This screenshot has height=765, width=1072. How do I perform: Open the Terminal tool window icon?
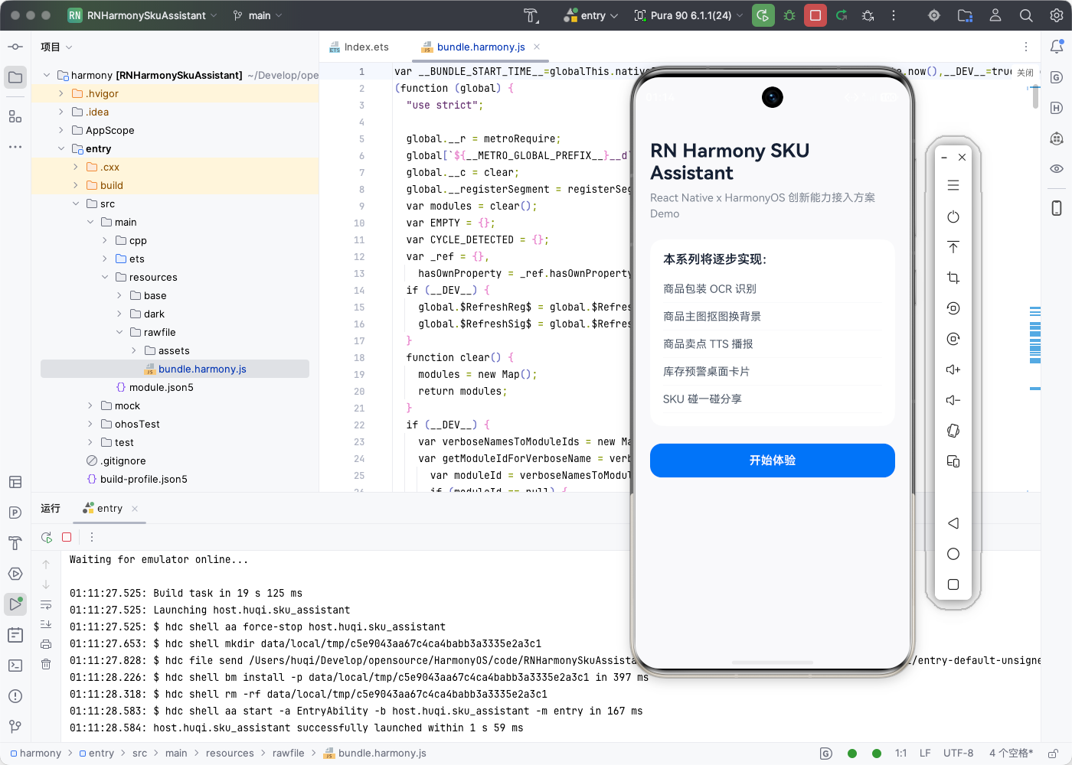tap(15, 666)
